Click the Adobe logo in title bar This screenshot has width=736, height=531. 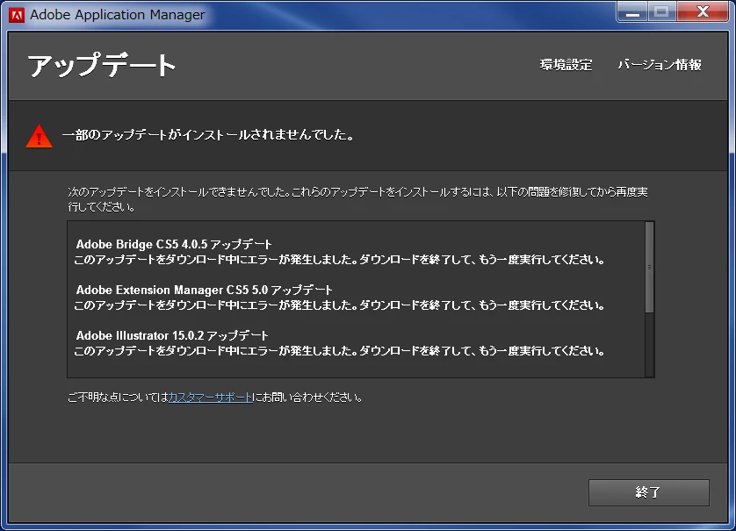tap(17, 15)
